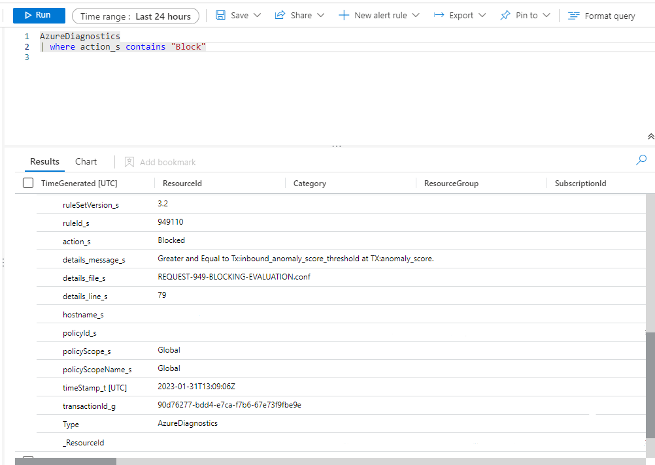Click the Export arrow icon
The width and height of the screenshot is (655, 465).
point(439,15)
